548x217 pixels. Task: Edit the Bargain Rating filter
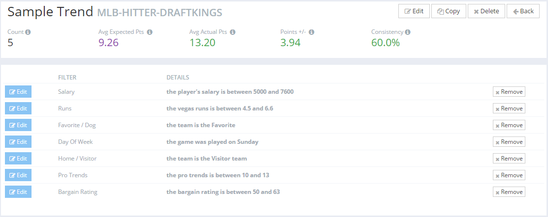18,192
